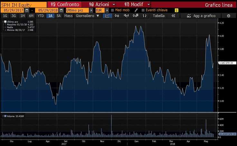The height and width of the screenshot is (146, 237).
Task: Click the 60M volume axis label
Action: click(x=222, y=119)
